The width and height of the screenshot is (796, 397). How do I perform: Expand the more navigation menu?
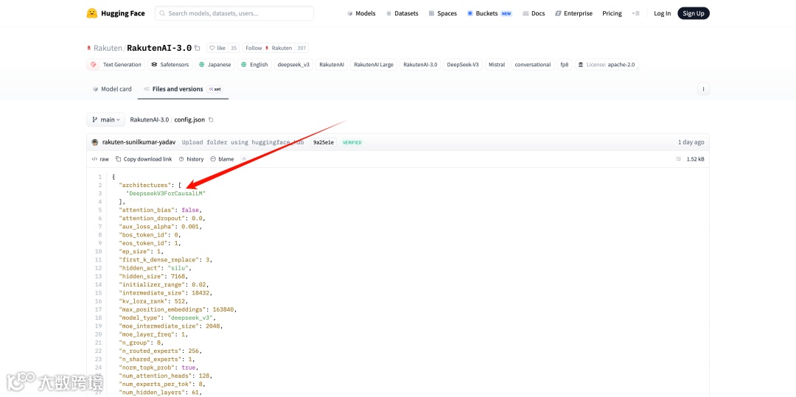[635, 13]
